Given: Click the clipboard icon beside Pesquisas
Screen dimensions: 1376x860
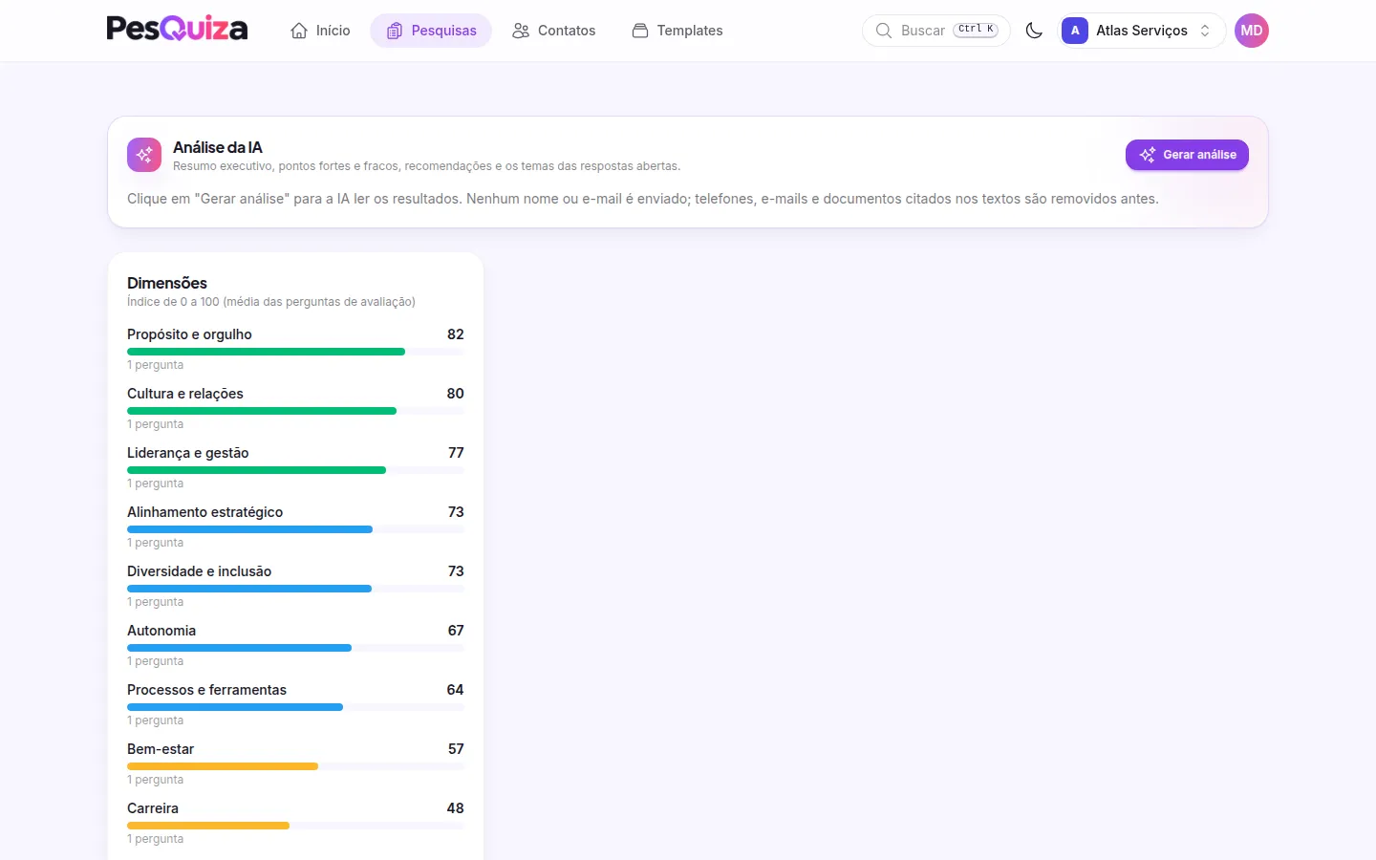Looking at the screenshot, I should [x=394, y=31].
